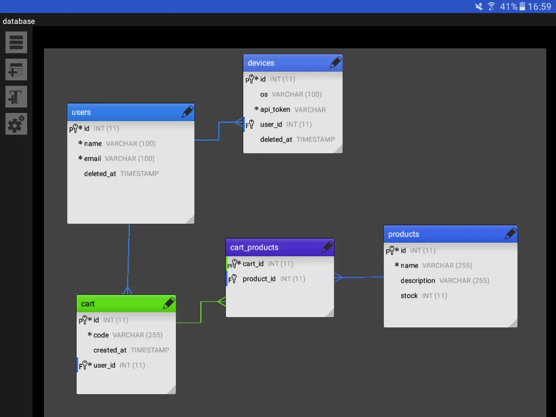Select the stock field in the products table
The width and height of the screenshot is (556, 417).
click(x=409, y=295)
